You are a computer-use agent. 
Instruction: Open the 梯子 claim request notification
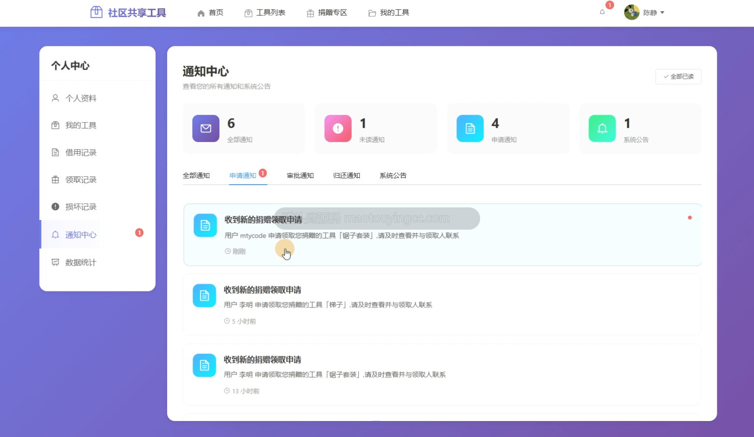click(442, 305)
